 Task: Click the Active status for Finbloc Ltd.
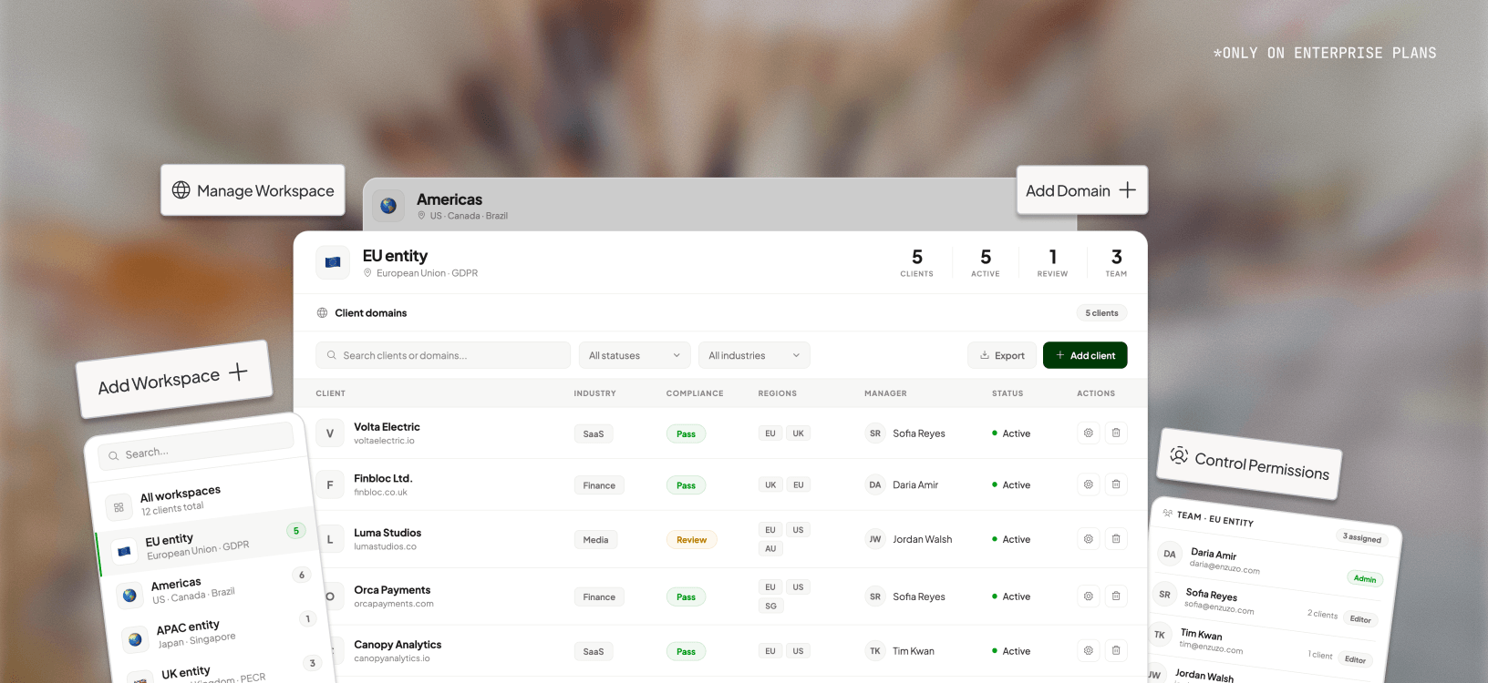tap(1011, 485)
